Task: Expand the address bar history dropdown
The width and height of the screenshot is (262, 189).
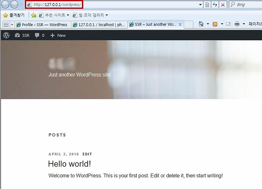Action: point(200,5)
